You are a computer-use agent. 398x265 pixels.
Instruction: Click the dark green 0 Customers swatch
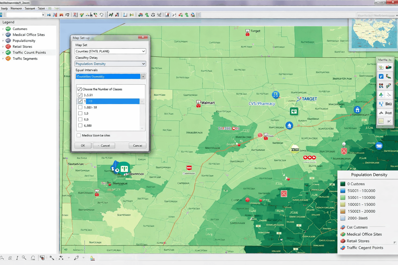[343, 184]
